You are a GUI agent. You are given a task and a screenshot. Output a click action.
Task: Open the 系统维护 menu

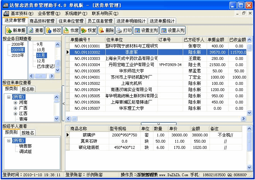[x=76, y=13]
